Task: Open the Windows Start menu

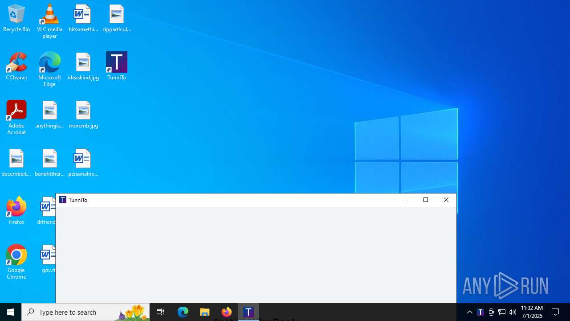Action: [11, 312]
